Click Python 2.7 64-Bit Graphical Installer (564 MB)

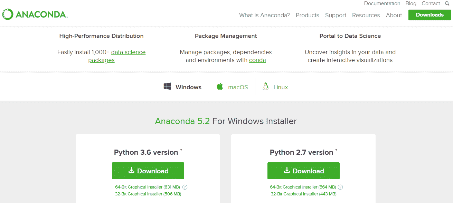[x=303, y=187]
